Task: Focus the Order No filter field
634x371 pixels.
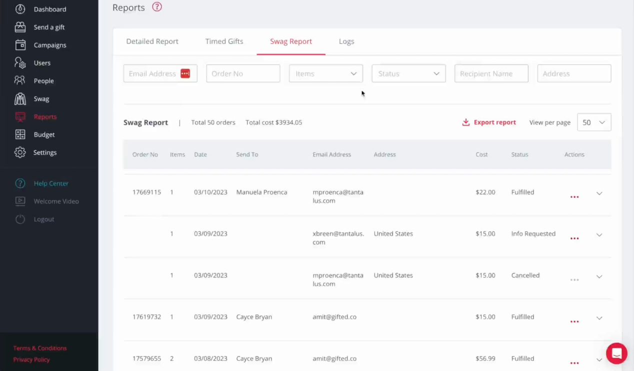Action: [x=243, y=73]
